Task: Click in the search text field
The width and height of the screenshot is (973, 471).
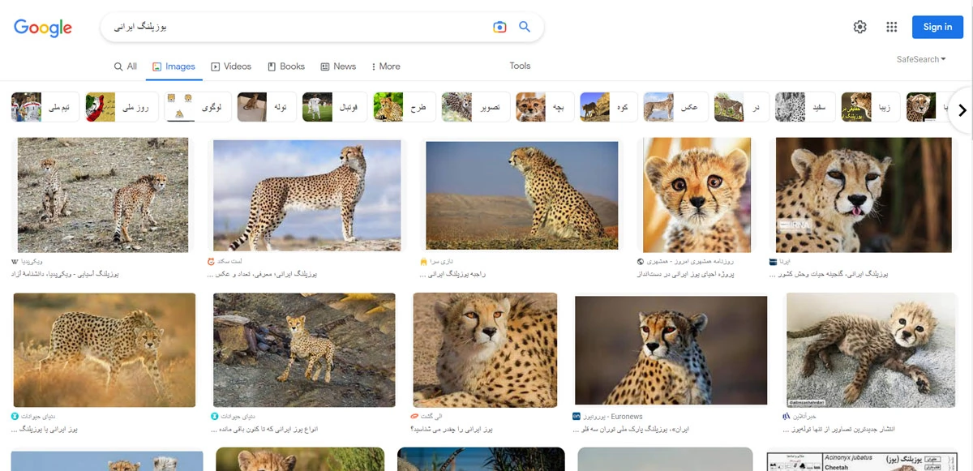Action: tap(296, 27)
